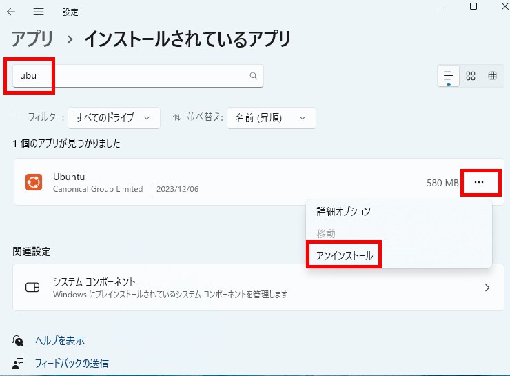Screen dimensions: 510x376
Task: Click the 580 MB size text
Action: 442,183
